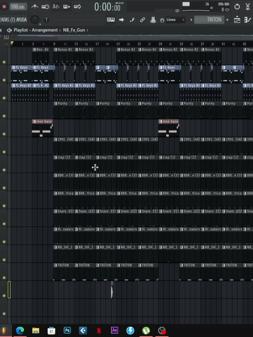Click bar 33 on timeline ruler
Viewport: 253px width, 337px height.
[x=181, y=44]
